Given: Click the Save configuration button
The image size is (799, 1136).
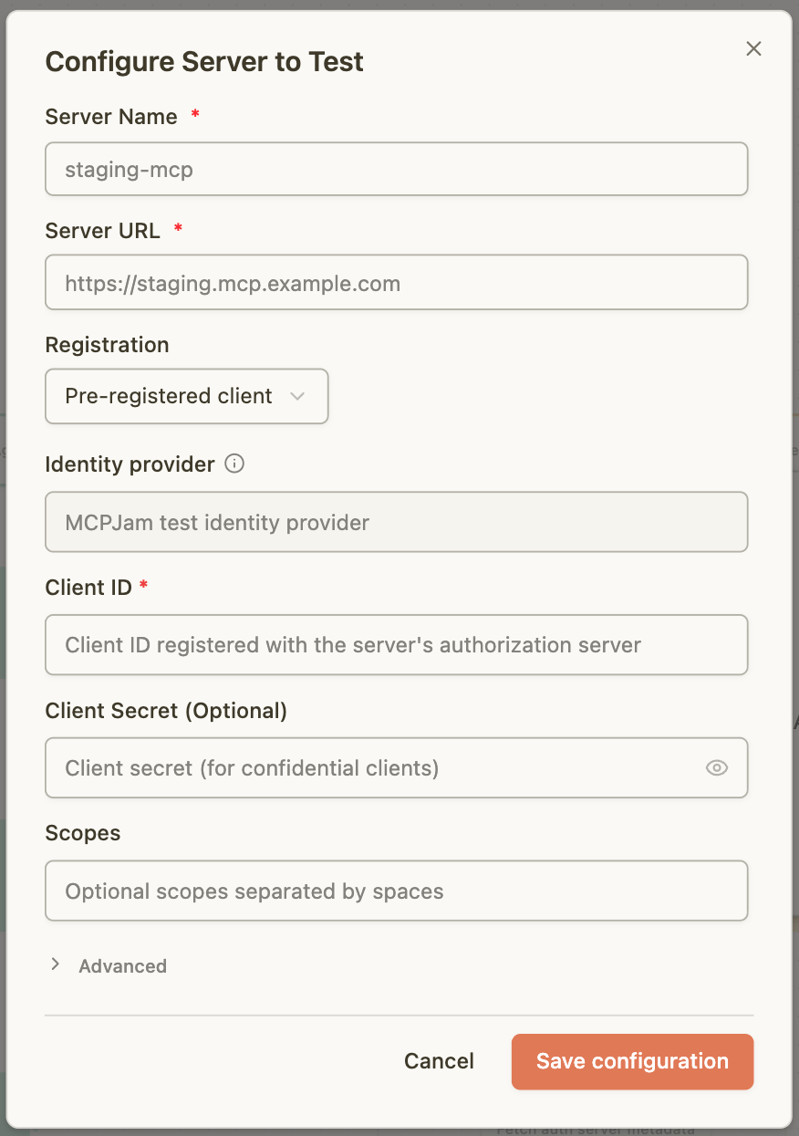Looking at the screenshot, I should pos(632,1061).
